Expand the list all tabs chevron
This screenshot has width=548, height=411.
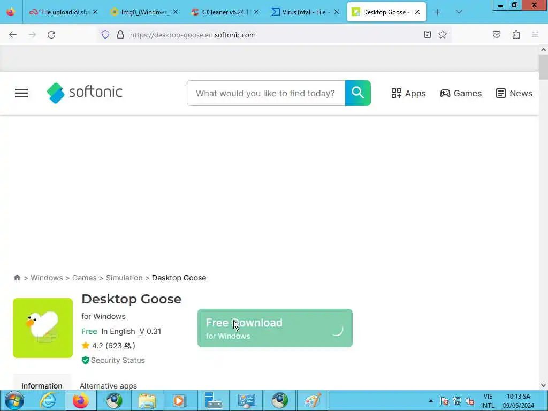coord(459,12)
